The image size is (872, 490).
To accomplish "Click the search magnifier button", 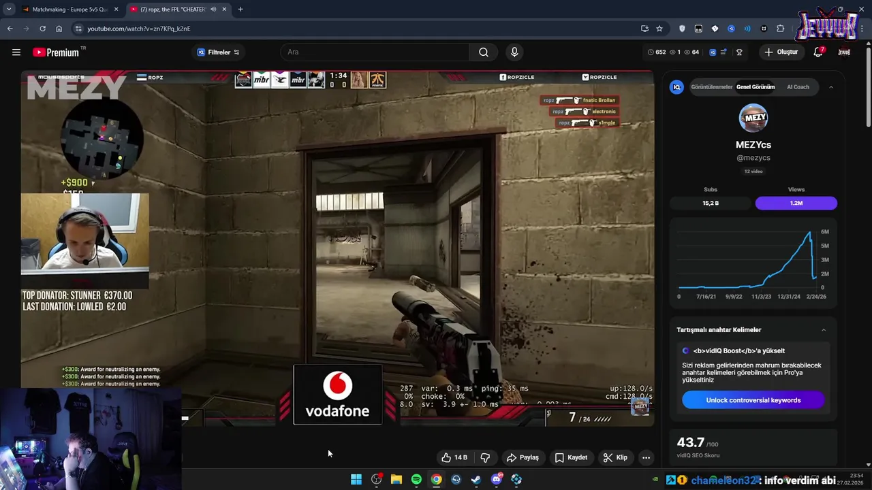I will (484, 52).
